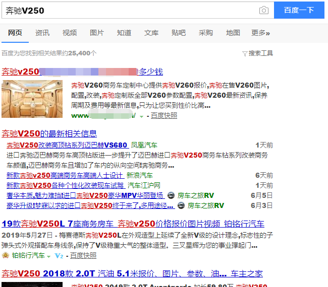Open the 地图 tab
The image size is (328, 287).
[233, 33]
